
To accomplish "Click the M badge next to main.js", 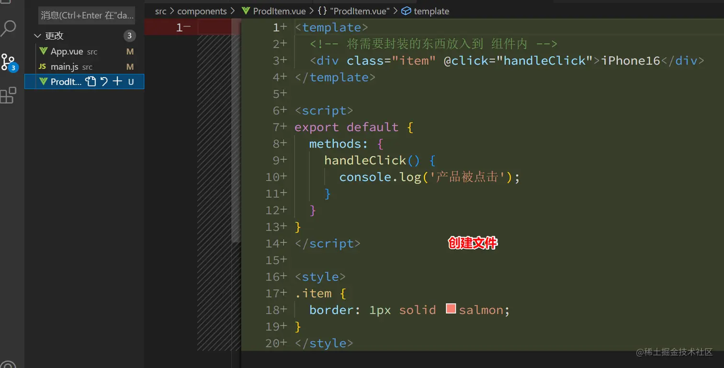I will (x=130, y=67).
